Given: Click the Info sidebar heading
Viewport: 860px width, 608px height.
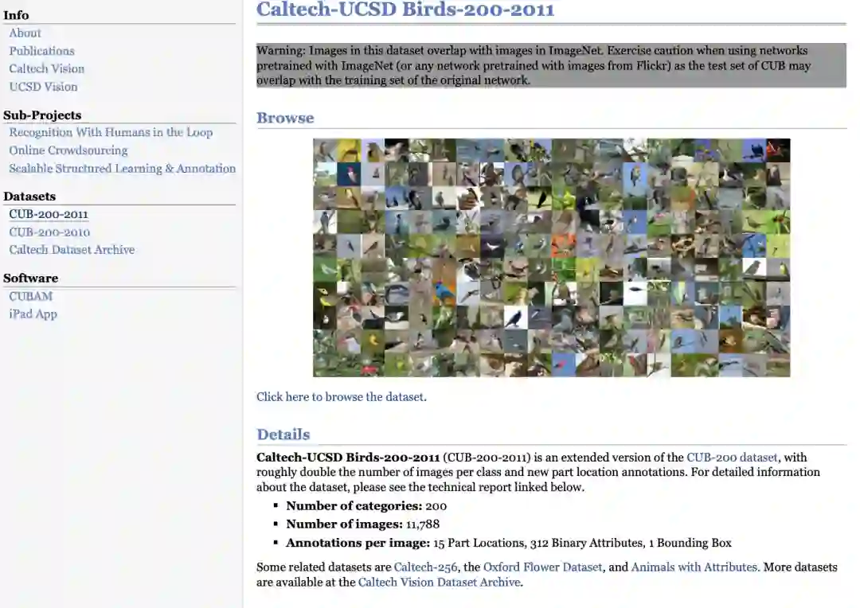Looking at the screenshot, I should [16, 15].
